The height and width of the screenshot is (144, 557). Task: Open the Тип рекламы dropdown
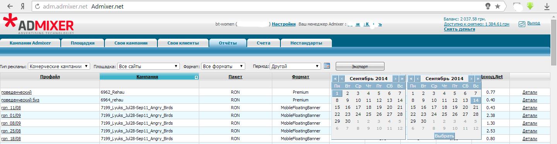pyautogui.click(x=59, y=66)
